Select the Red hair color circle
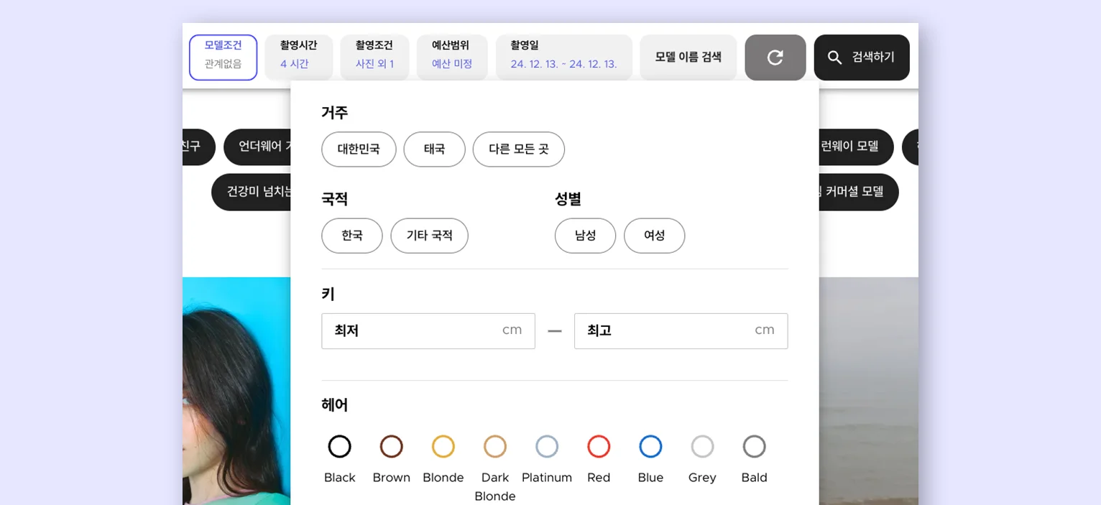Viewport: 1101px width, 505px height. 599,446
